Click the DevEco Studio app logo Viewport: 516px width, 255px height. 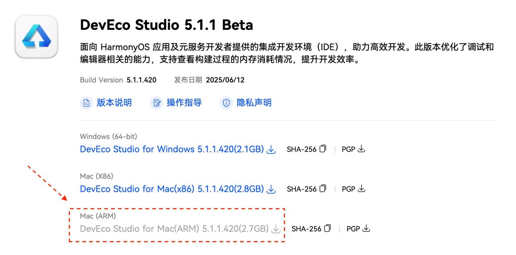(x=37, y=37)
